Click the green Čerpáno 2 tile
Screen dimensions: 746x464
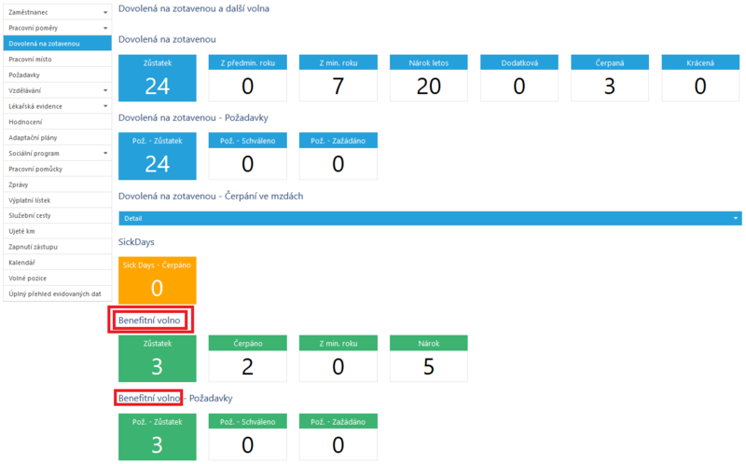pyautogui.click(x=247, y=359)
